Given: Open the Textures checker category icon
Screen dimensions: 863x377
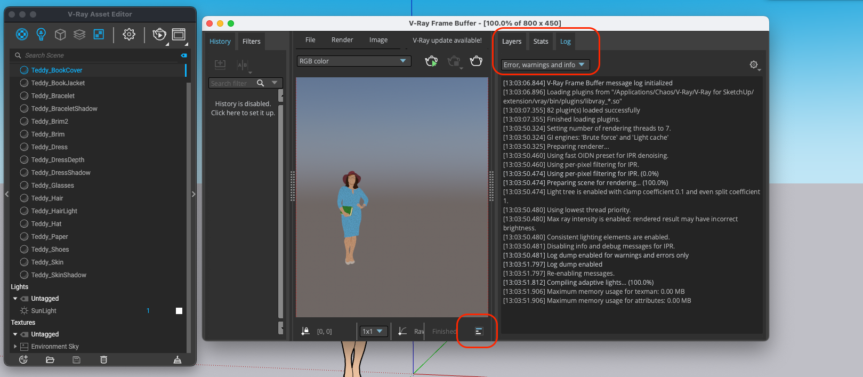Looking at the screenshot, I should (99, 35).
